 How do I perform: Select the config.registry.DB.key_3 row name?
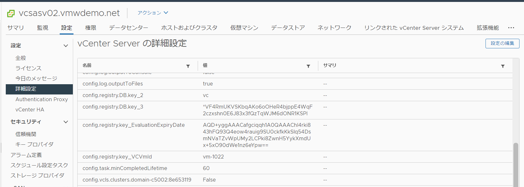113,107
